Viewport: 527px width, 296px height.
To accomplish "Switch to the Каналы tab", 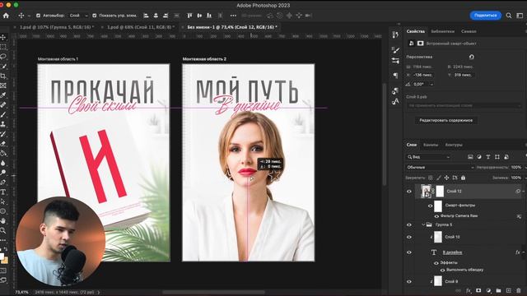I will coord(431,145).
